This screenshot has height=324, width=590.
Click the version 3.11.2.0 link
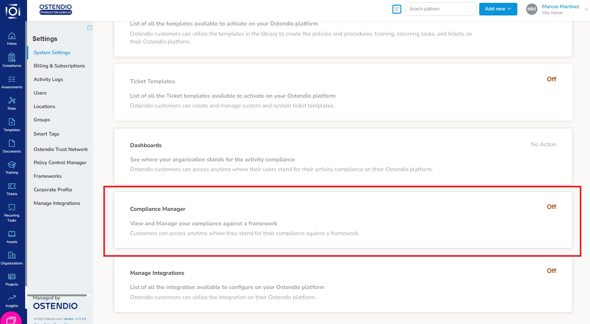[75, 319]
